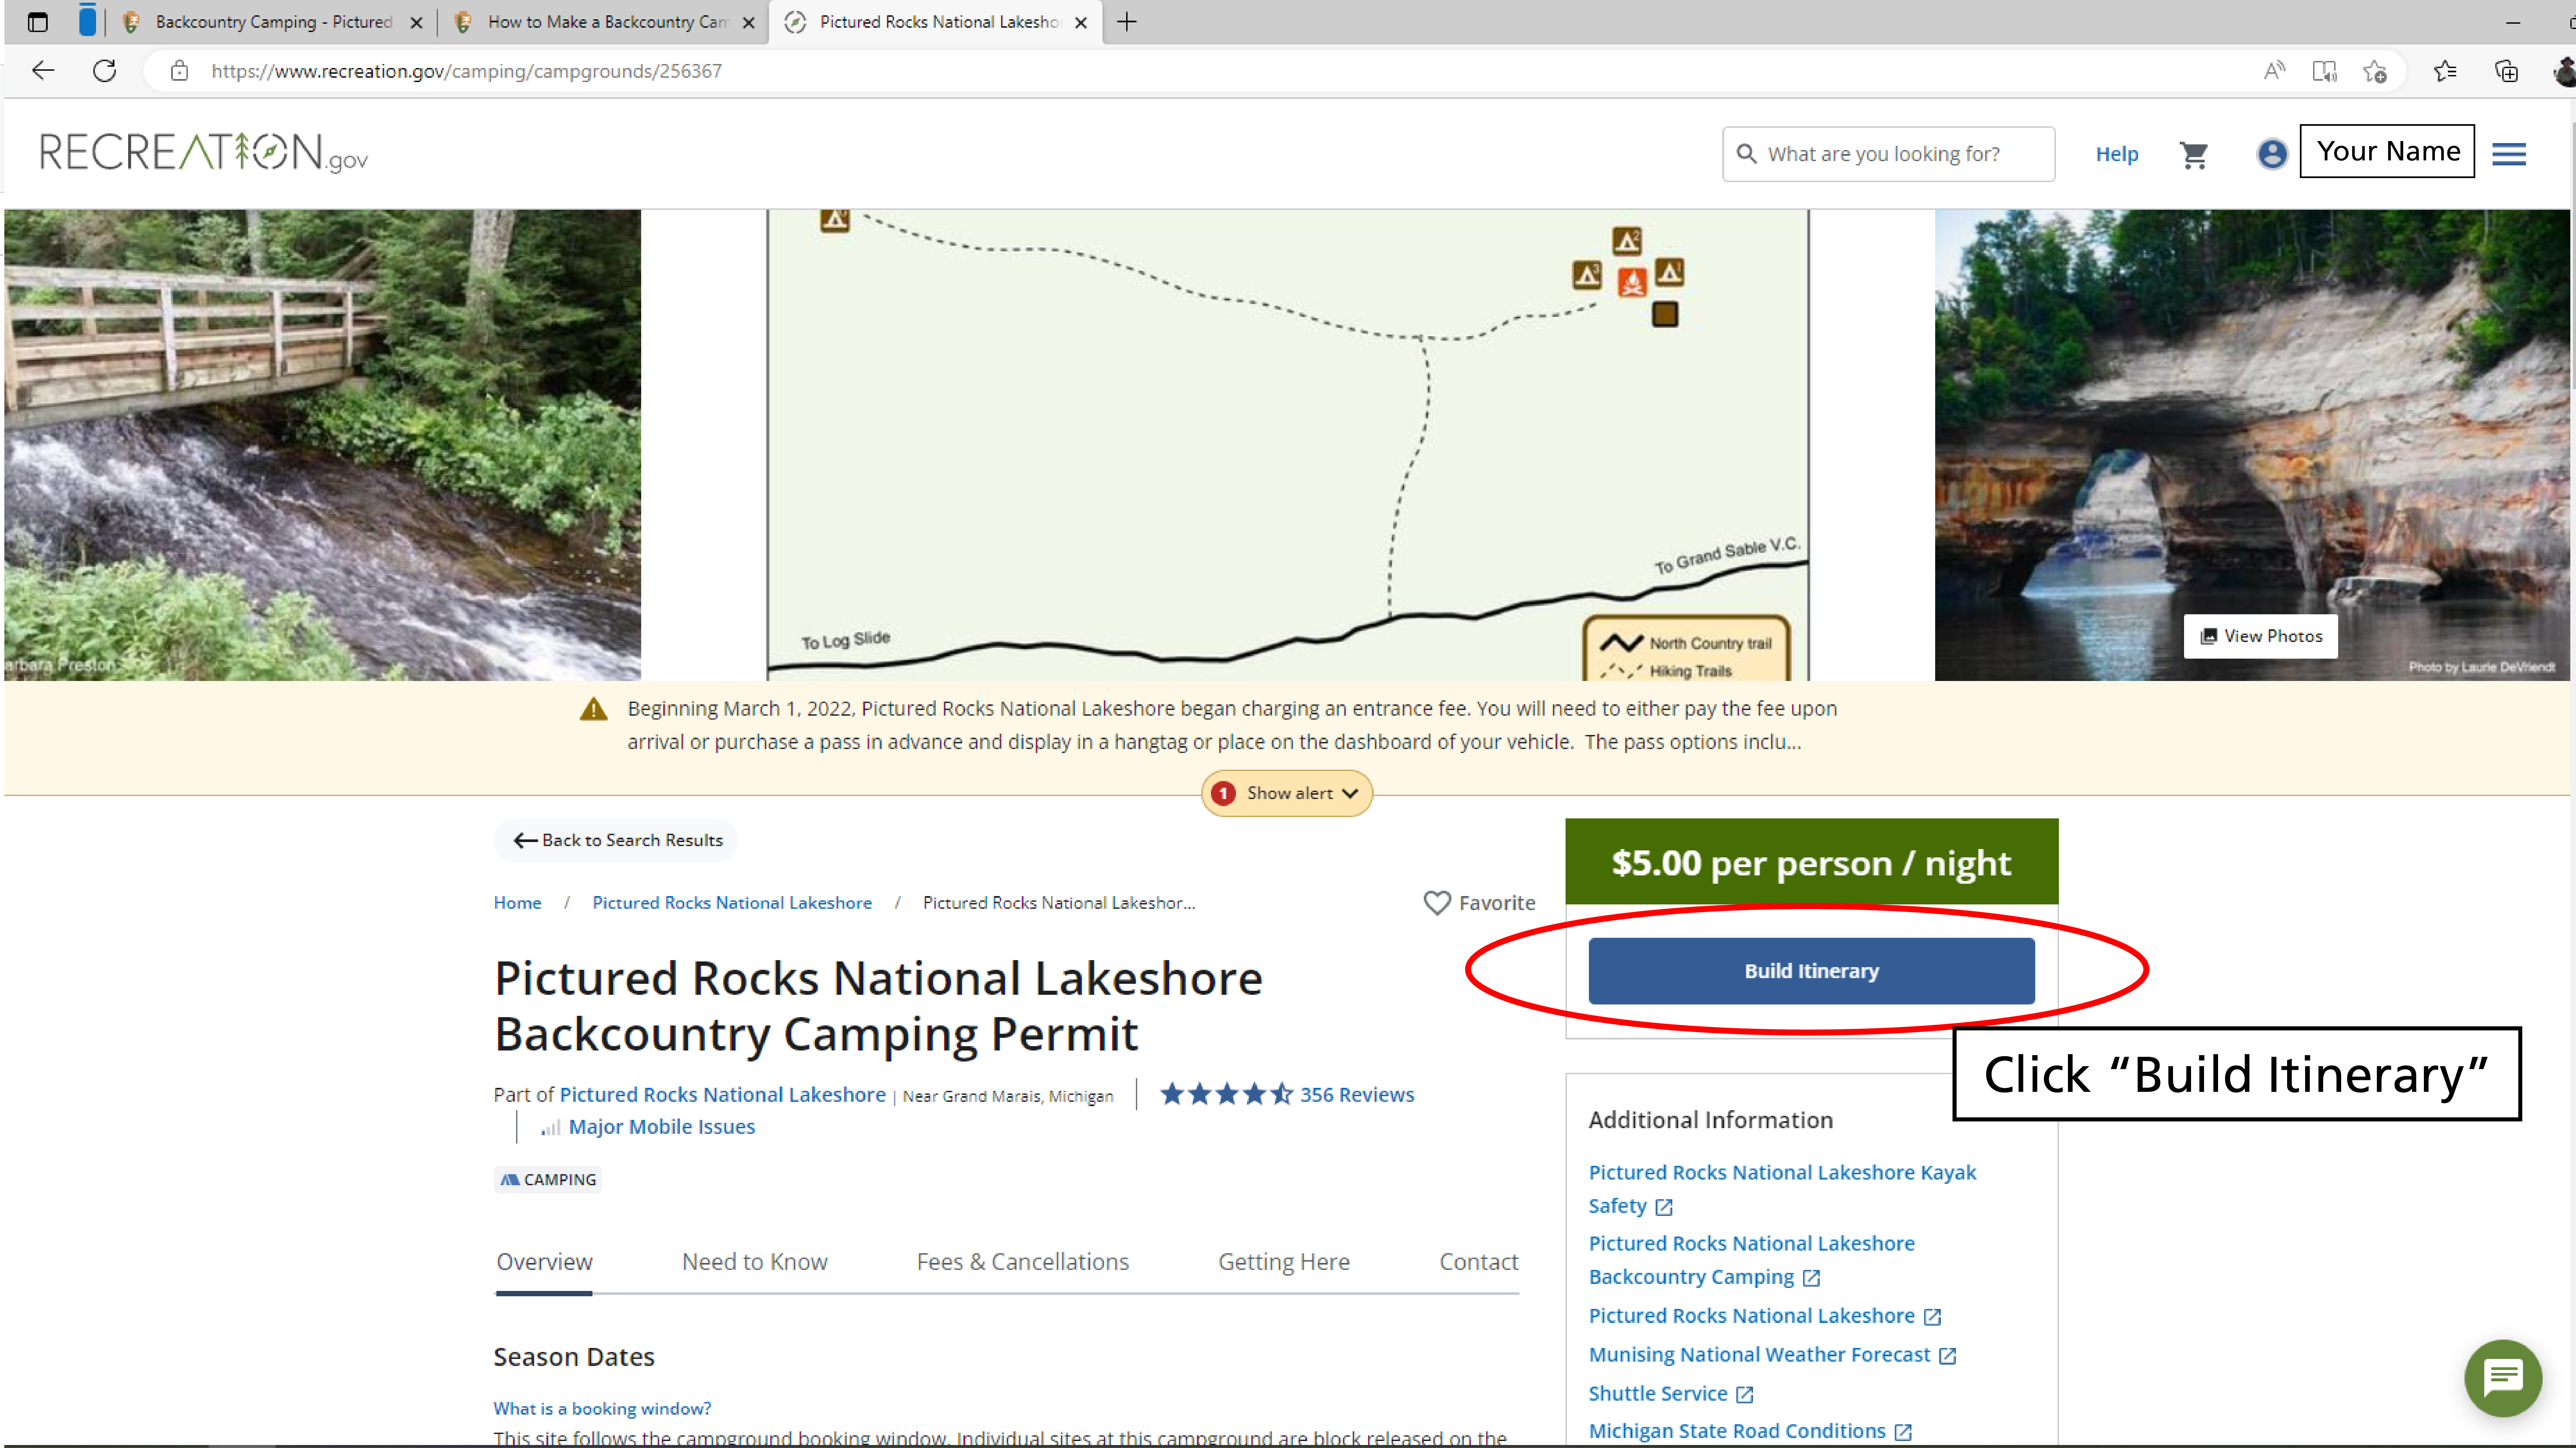Click the Home breadcrumb link
The height and width of the screenshot is (1448, 2576).
click(x=517, y=903)
